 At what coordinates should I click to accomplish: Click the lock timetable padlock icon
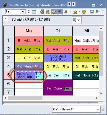pos(48,12)
